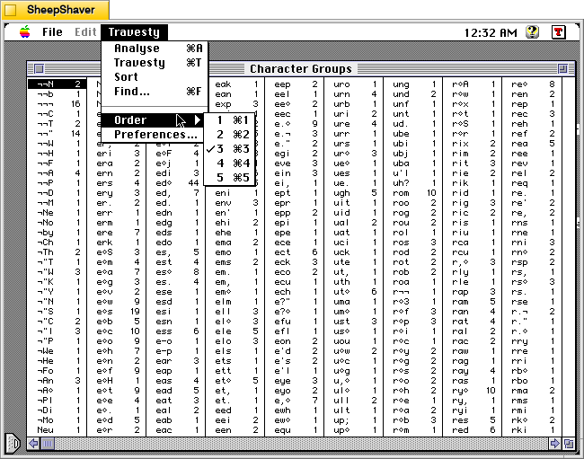Select the ed◇ group with count 44
584x459 pixels.
pos(176,182)
